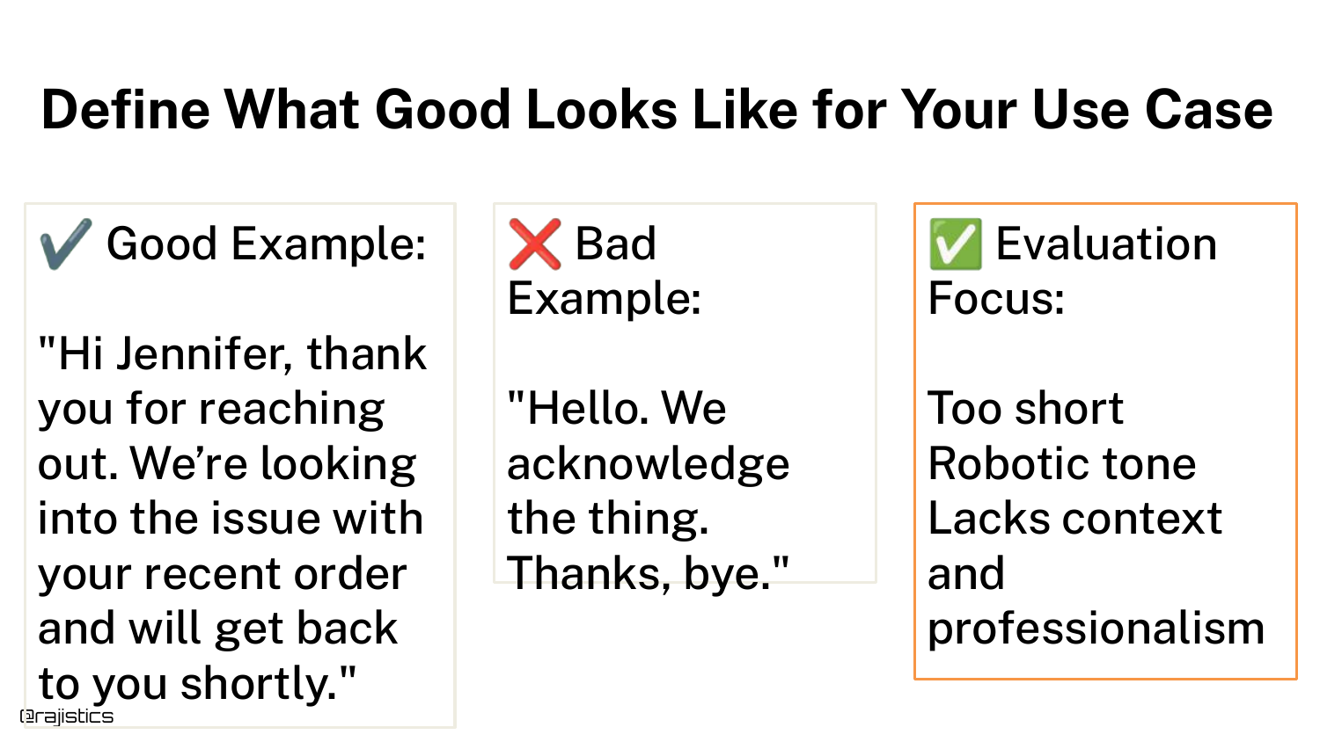Click the "your recent order" line
The image size is (1320, 742).
(x=222, y=573)
